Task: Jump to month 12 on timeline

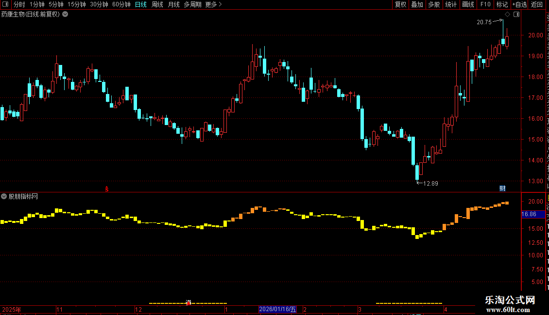Action: (x=138, y=309)
